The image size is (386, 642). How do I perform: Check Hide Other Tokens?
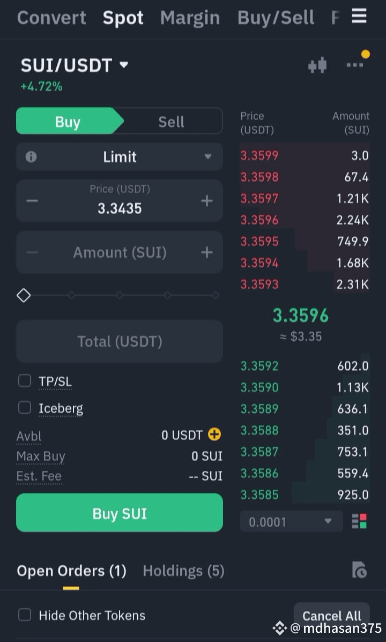pyautogui.click(x=25, y=615)
